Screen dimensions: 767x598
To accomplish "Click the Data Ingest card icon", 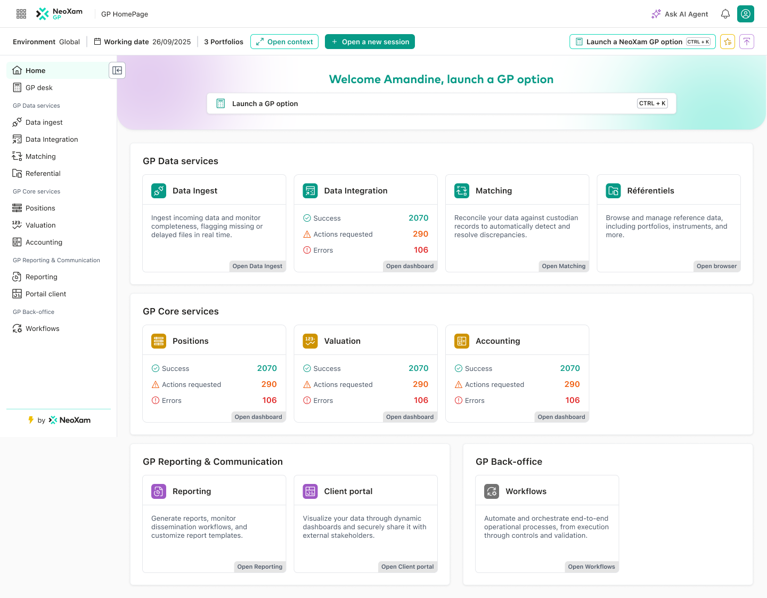I will [x=159, y=191].
